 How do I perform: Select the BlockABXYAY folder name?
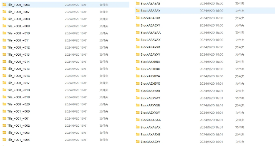(151, 98)
